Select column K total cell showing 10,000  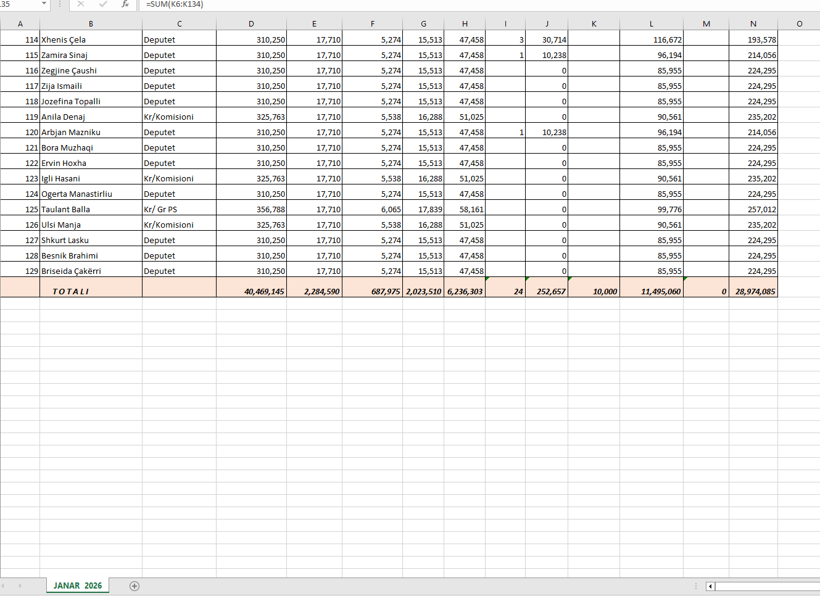tap(594, 291)
